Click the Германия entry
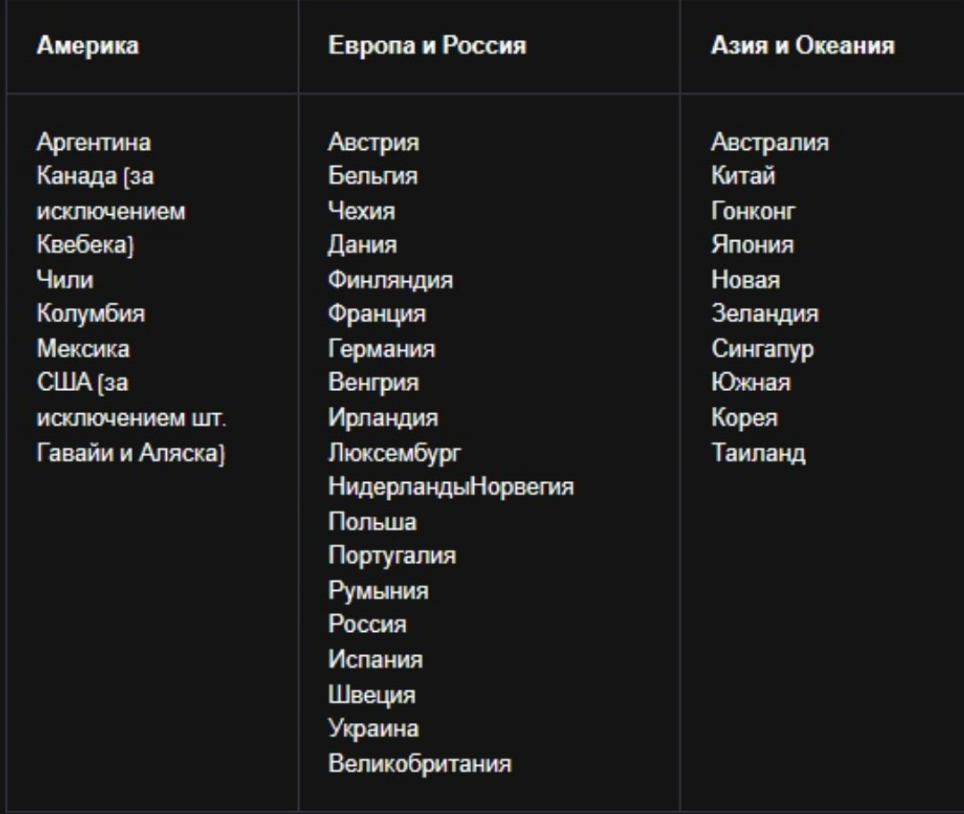 coord(382,349)
